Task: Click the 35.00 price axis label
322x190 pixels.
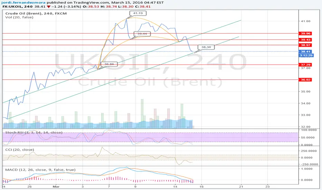Action: [x=305, y=92]
